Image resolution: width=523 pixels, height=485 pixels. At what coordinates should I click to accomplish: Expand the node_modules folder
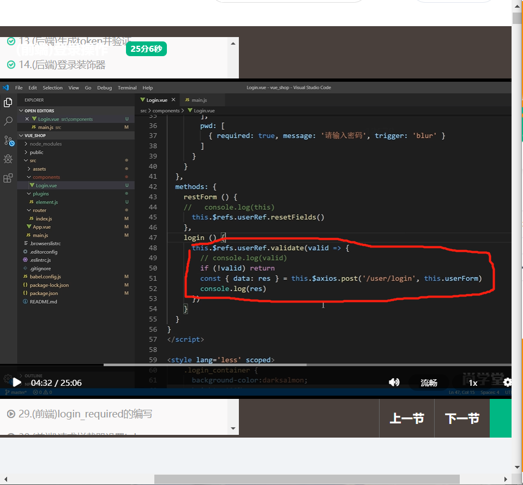click(x=46, y=144)
